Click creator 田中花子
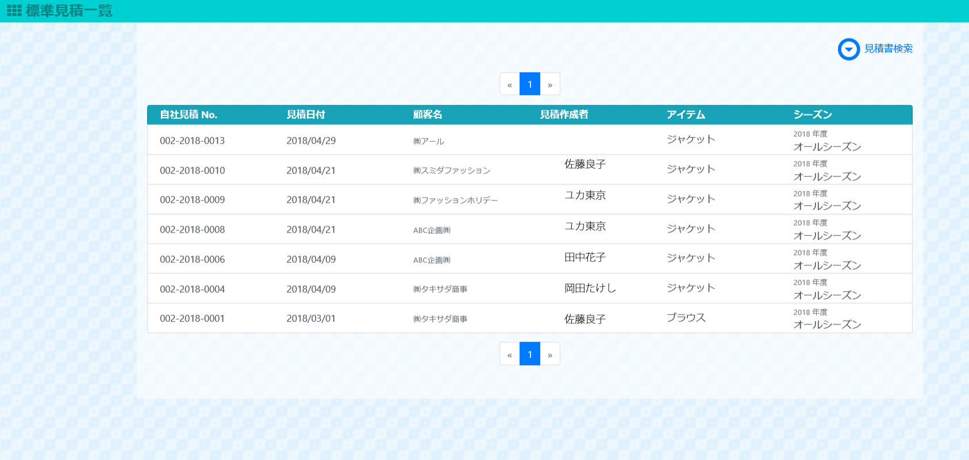The image size is (969, 460). 585,257
